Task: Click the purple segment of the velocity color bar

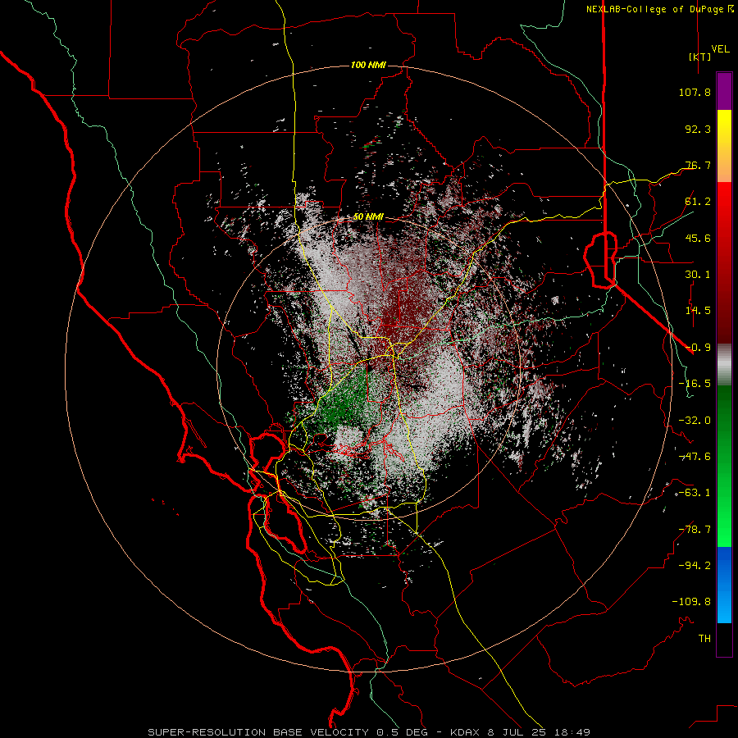Action: (x=724, y=91)
